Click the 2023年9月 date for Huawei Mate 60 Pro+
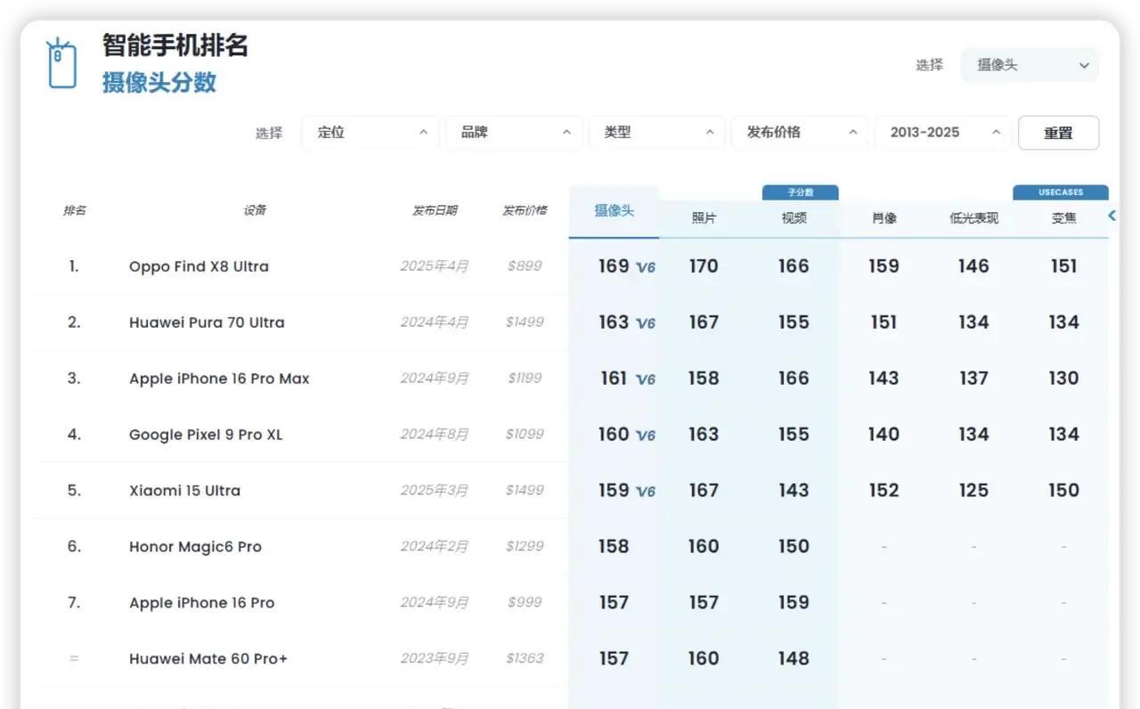 click(x=435, y=659)
